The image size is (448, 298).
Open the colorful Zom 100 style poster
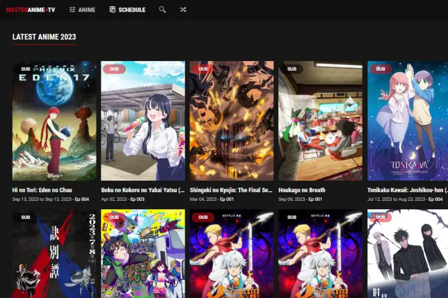143,254
